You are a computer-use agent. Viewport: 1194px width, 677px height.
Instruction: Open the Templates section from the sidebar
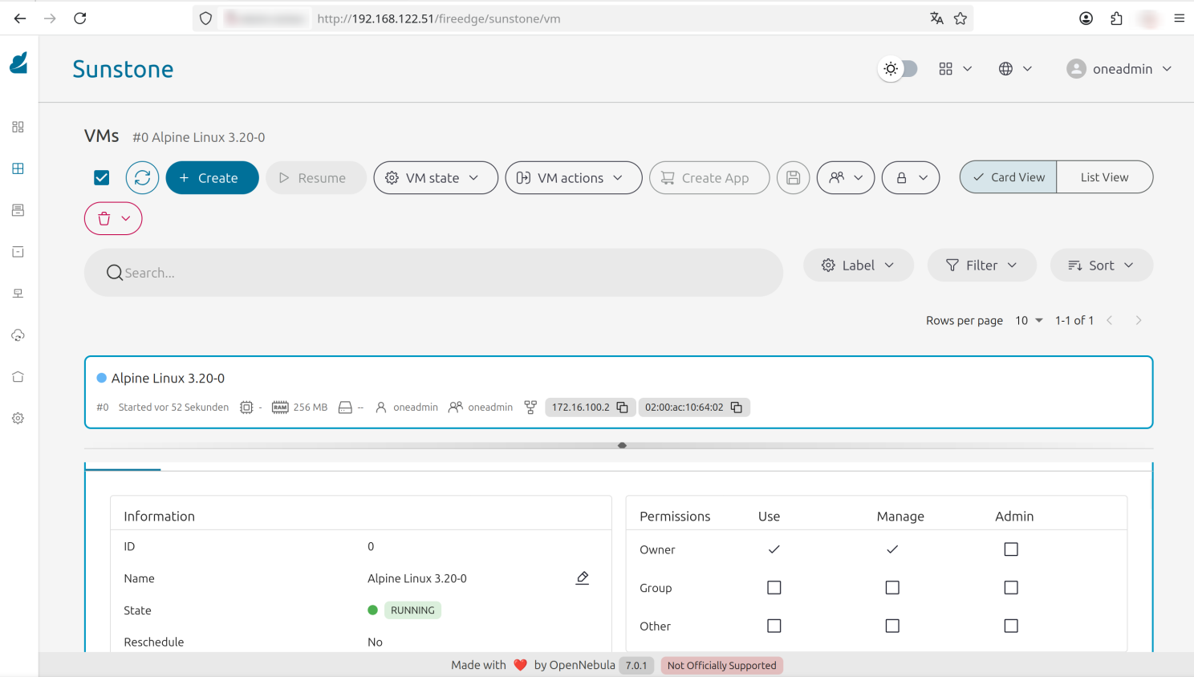pyautogui.click(x=18, y=209)
